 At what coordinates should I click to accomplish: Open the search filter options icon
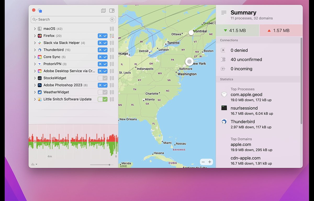point(112,20)
